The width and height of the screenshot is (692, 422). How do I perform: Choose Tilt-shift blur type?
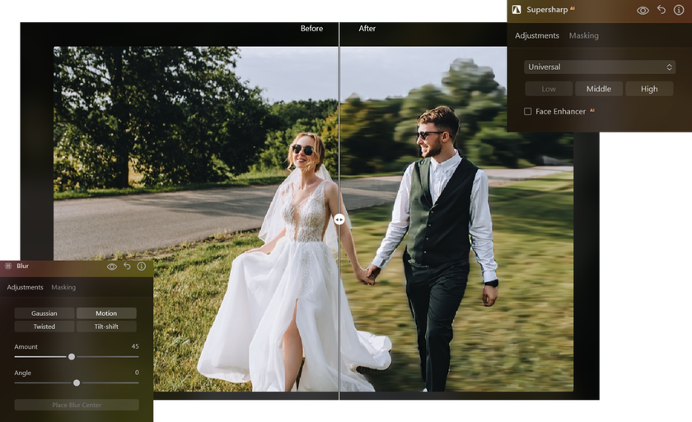[x=106, y=327]
